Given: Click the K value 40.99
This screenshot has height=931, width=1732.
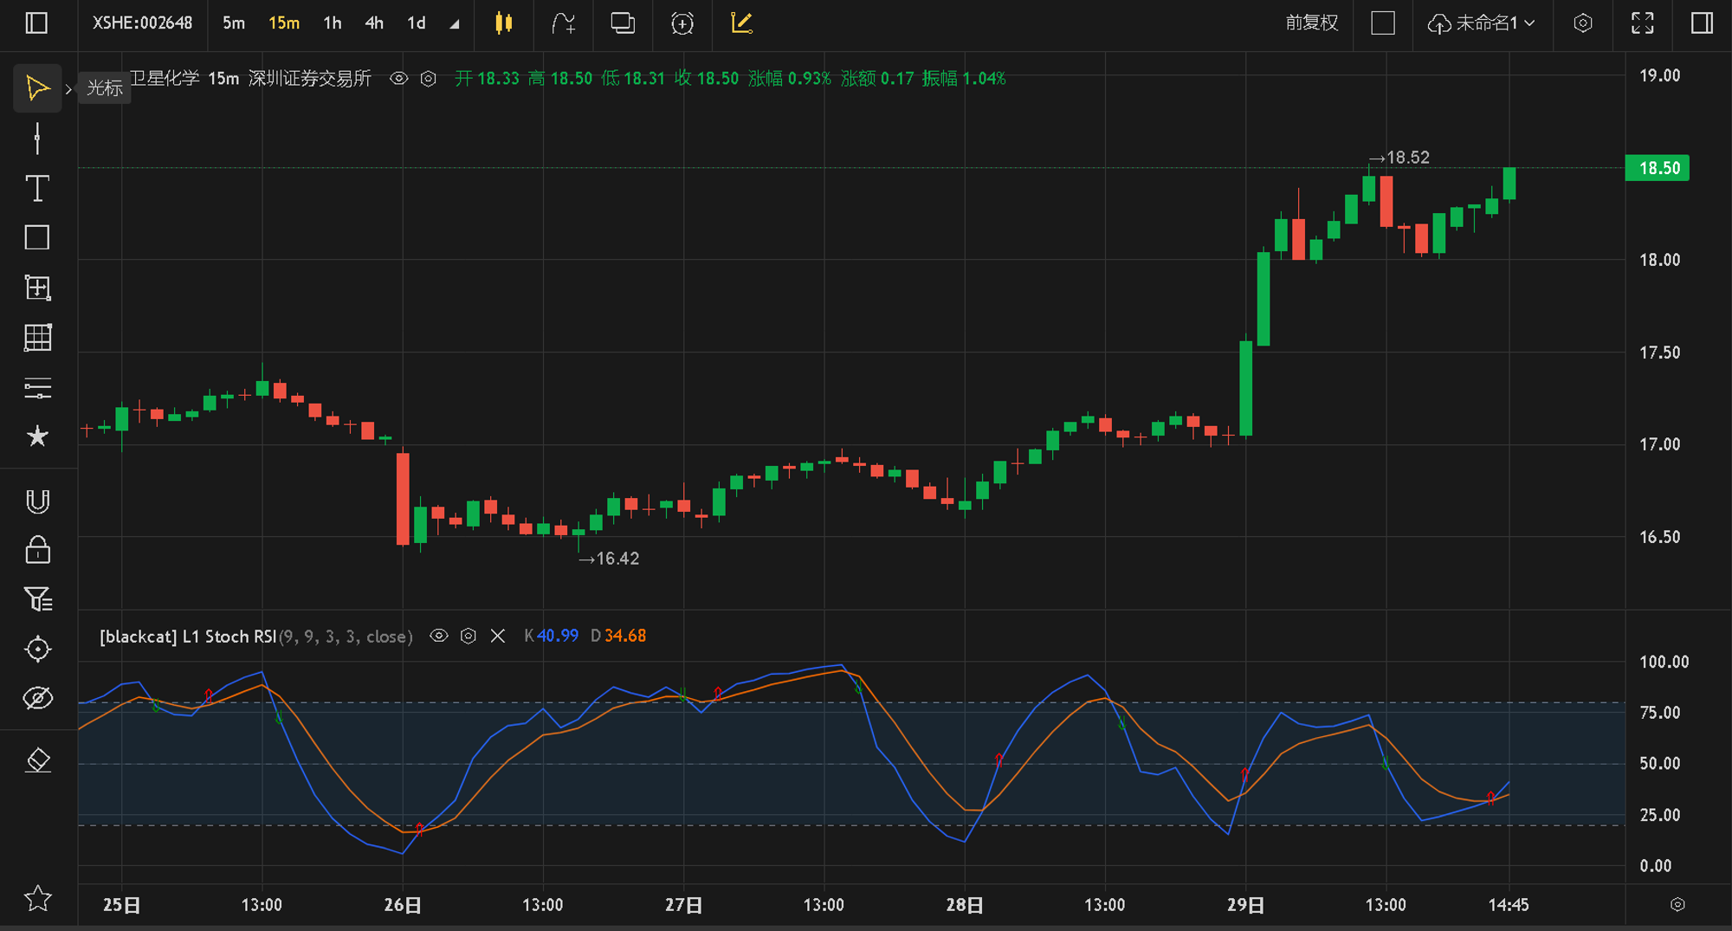Looking at the screenshot, I should (x=557, y=636).
